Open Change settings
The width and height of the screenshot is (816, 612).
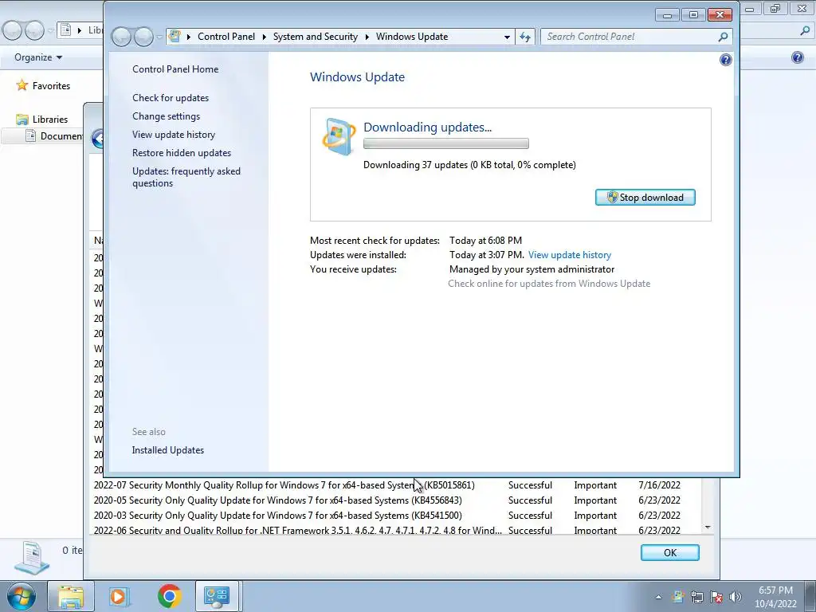pyautogui.click(x=166, y=116)
